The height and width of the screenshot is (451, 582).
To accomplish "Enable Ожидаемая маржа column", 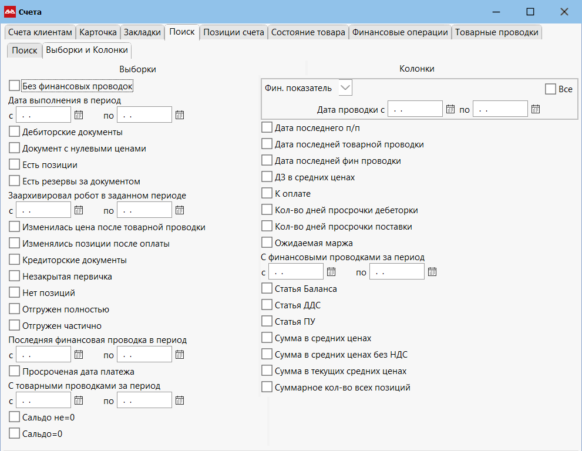I will point(267,243).
